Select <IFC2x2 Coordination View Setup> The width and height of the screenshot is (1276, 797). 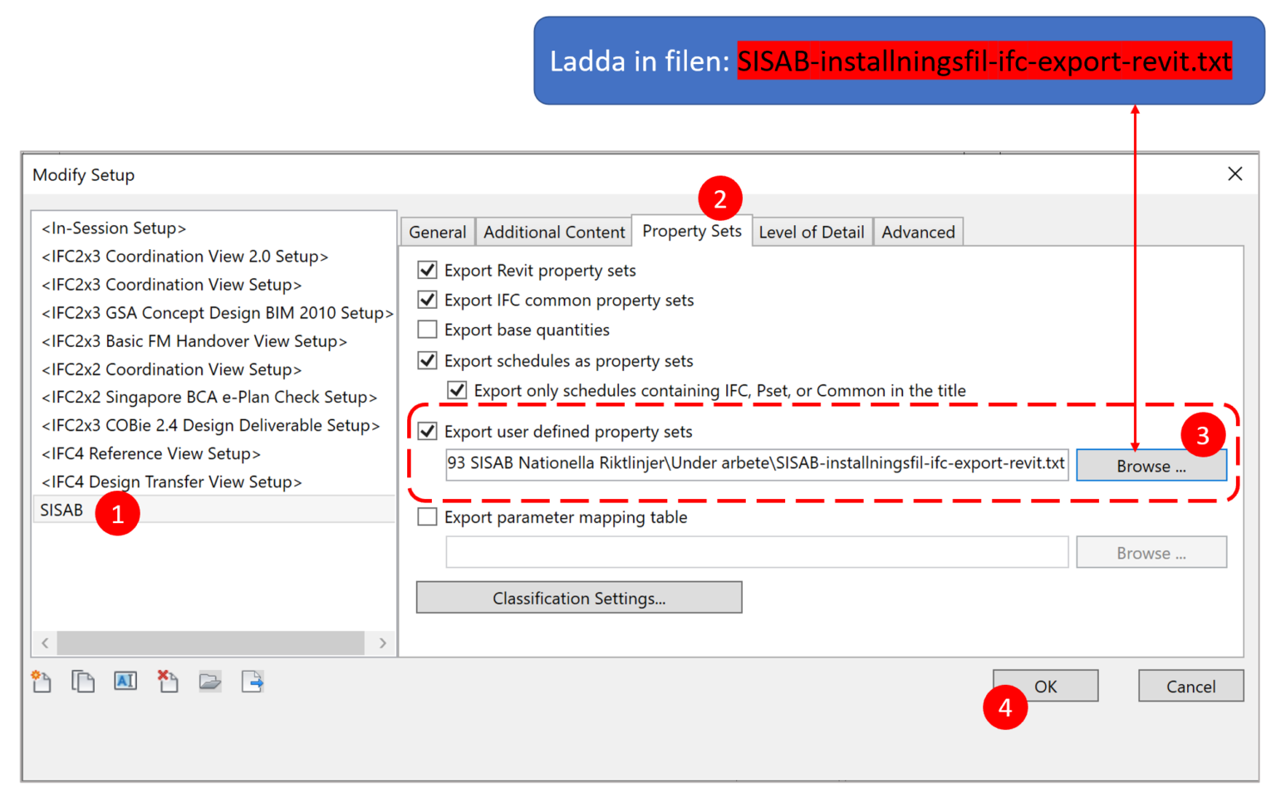point(172,369)
